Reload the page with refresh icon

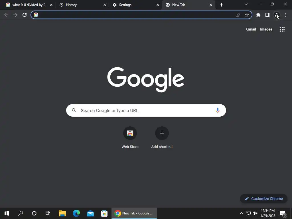25,15
